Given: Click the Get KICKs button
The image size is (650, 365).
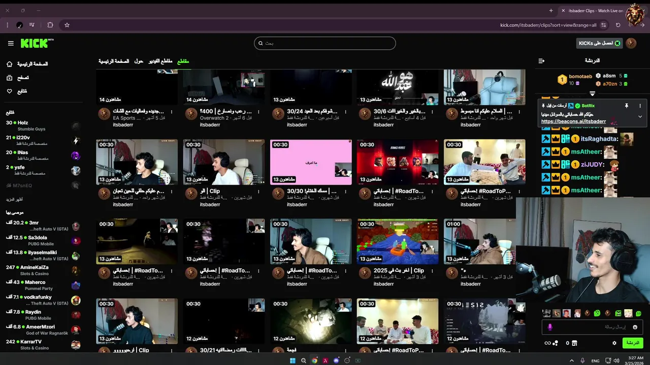Looking at the screenshot, I should point(599,44).
